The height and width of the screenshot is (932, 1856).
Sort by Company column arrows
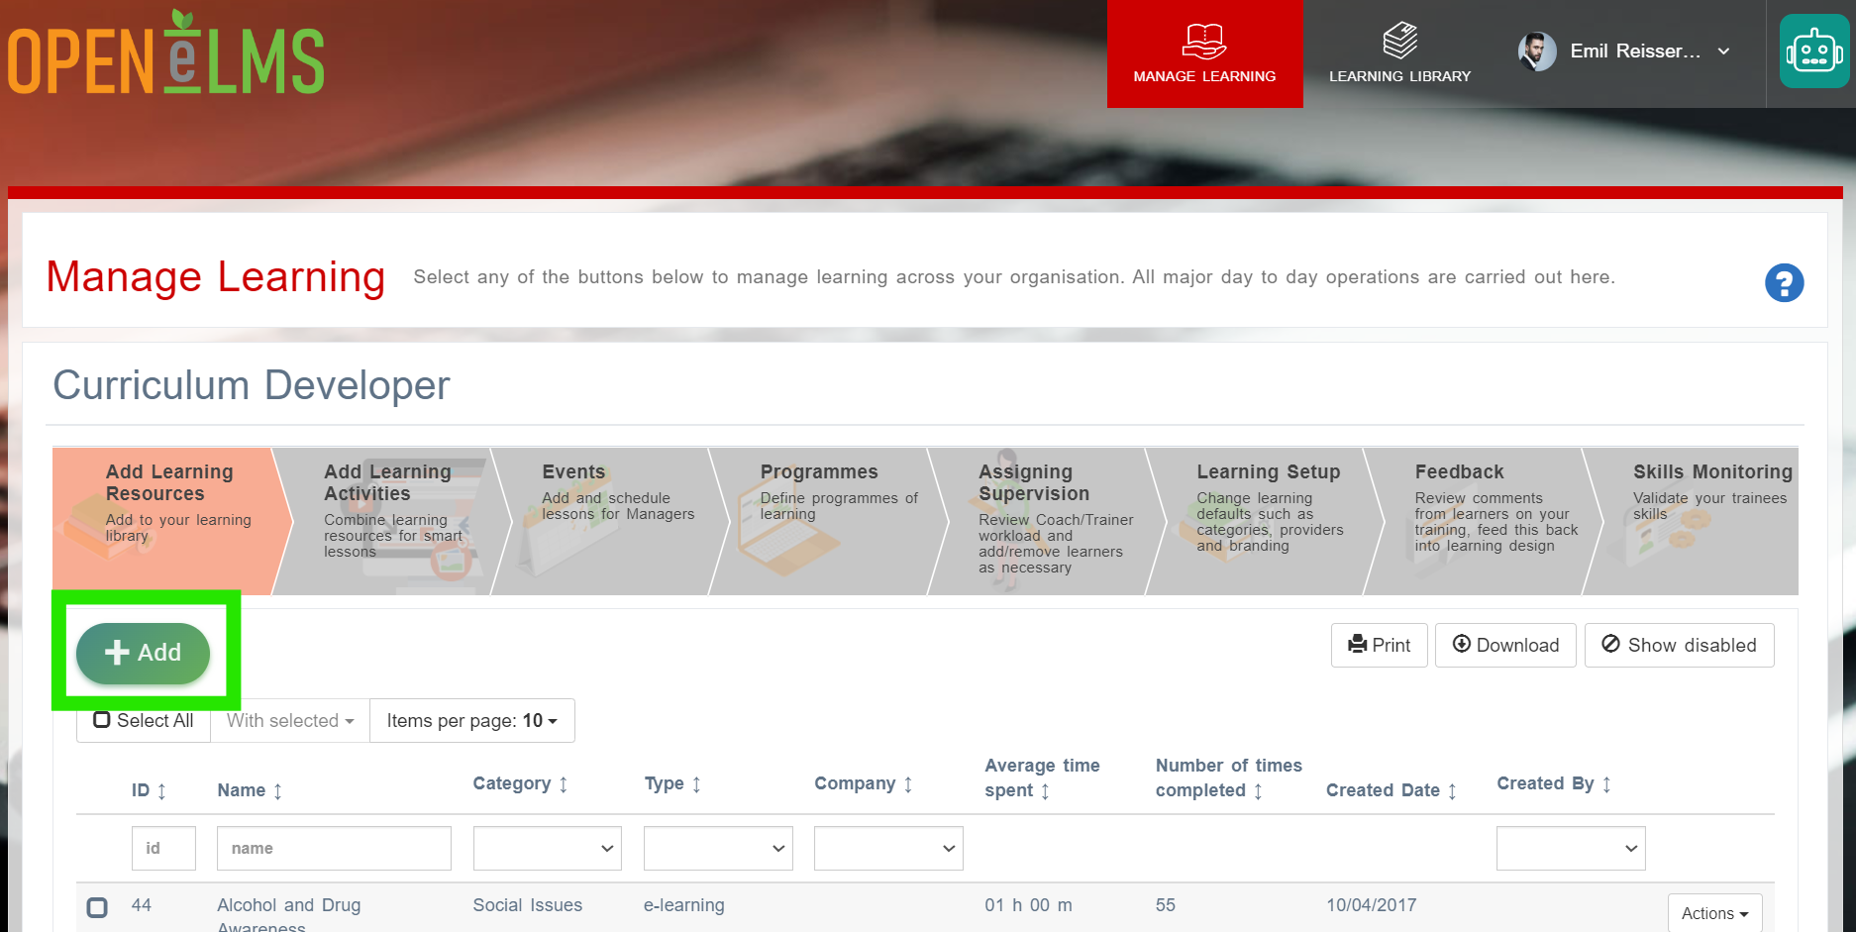(x=908, y=784)
